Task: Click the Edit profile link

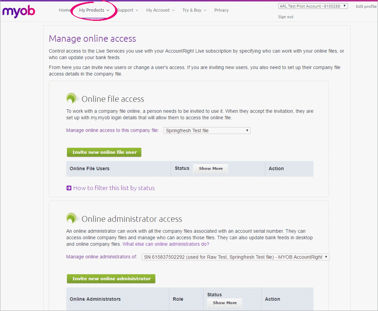Action: point(366,6)
